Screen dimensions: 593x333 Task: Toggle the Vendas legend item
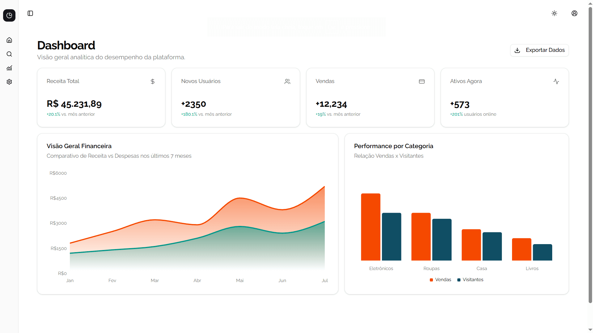[x=440, y=280]
